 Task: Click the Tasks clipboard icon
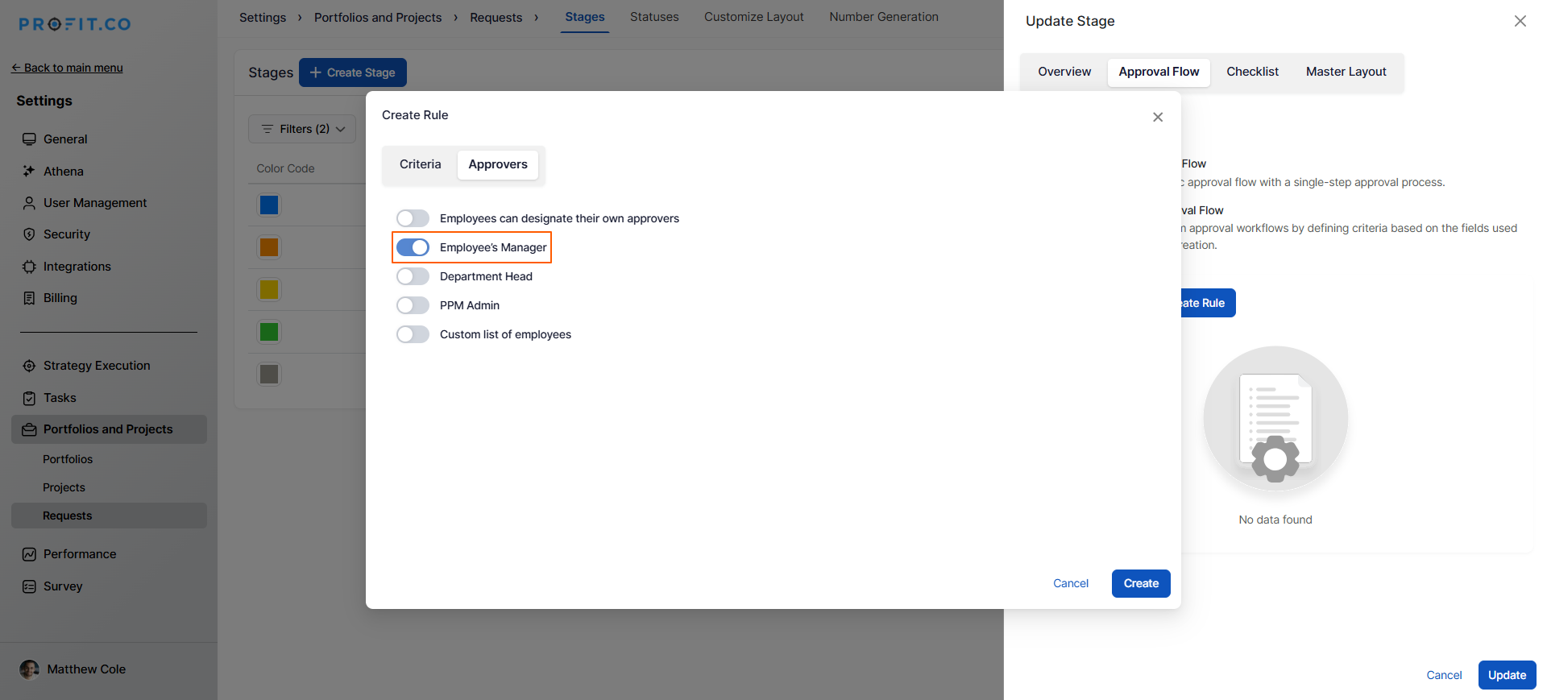click(x=29, y=398)
